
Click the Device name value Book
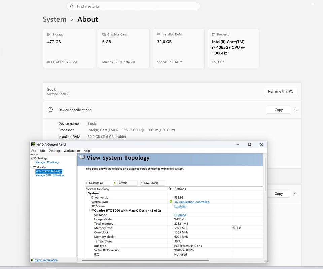[92, 124]
